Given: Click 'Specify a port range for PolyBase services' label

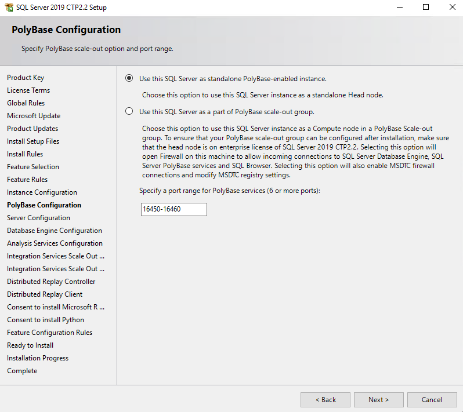Looking at the screenshot, I should click(x=230, y=191).
